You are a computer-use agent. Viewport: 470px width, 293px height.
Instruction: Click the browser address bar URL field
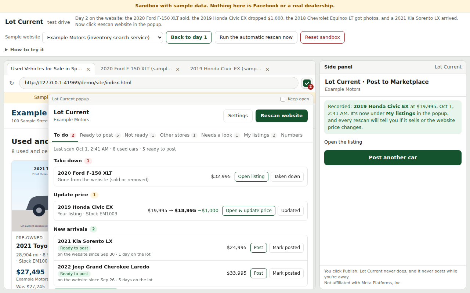tap(159, 83)
